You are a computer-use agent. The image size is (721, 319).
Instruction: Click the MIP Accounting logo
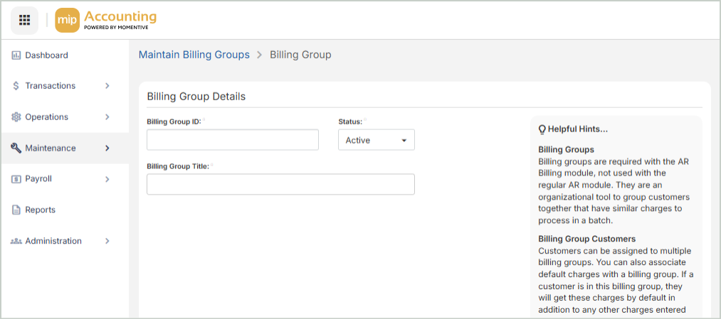106,20
